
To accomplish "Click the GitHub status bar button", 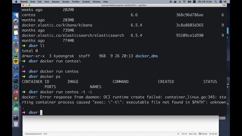I will (203, 134).
